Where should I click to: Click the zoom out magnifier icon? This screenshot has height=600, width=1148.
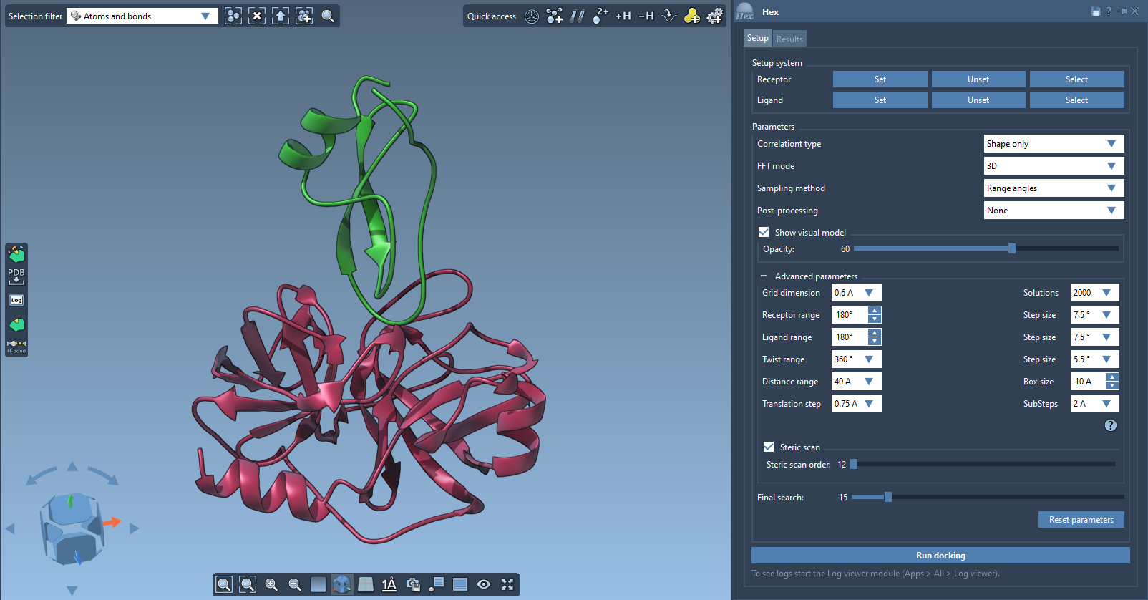click(295, 584)
